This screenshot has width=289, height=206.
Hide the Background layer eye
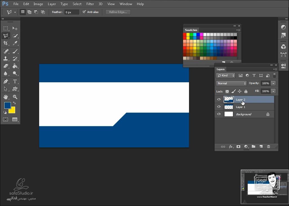tap(219, 114)
